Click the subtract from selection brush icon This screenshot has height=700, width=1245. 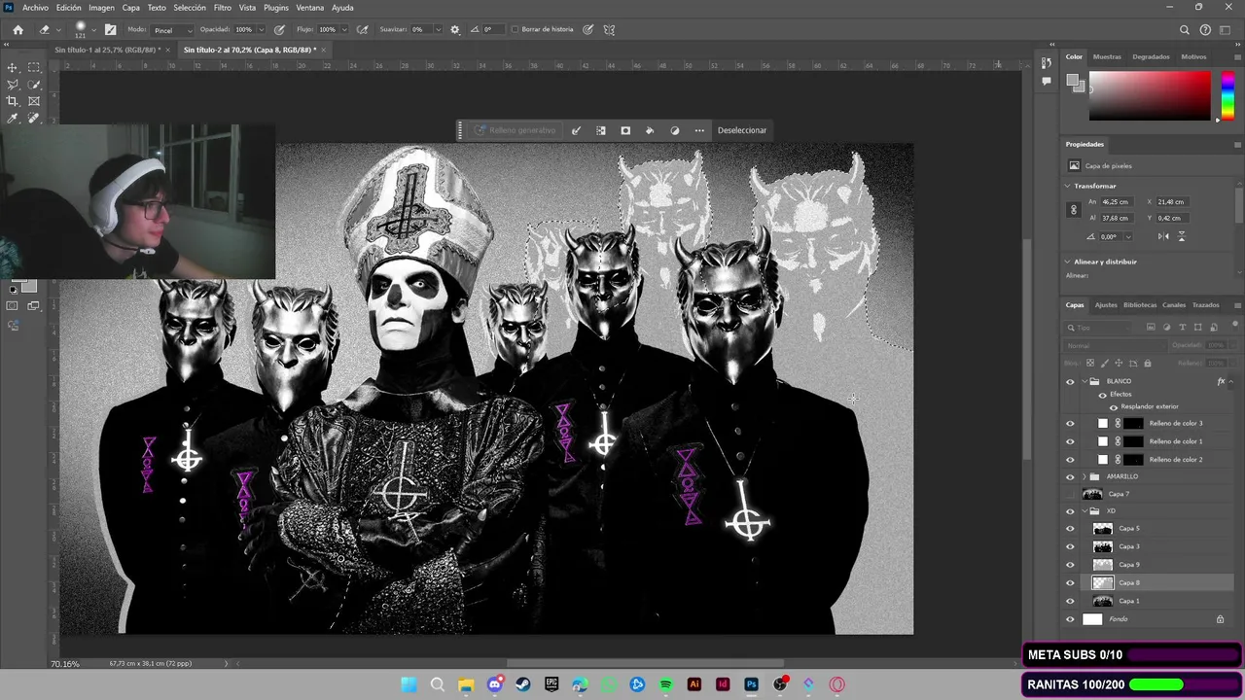tap(577, 130)
